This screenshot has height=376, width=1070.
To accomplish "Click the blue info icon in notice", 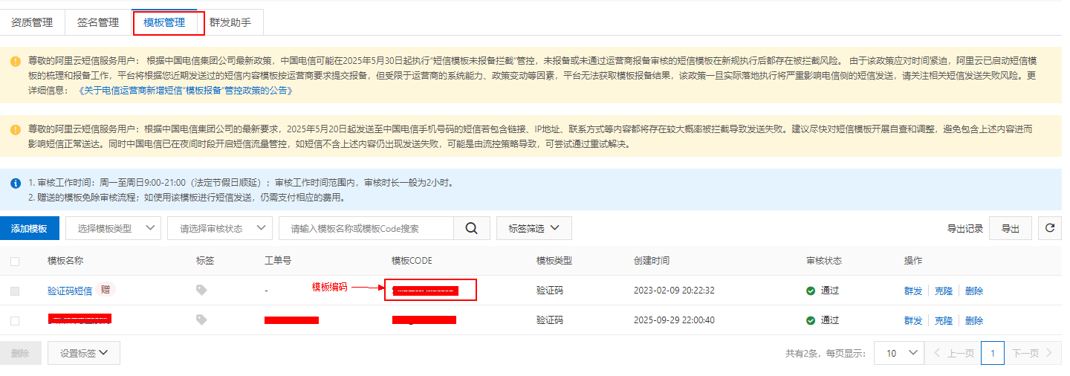I will [x=16, y=183].
